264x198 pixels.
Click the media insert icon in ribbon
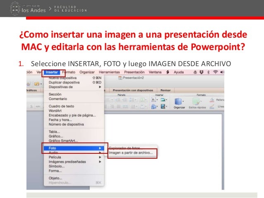(x=163, y=107)
